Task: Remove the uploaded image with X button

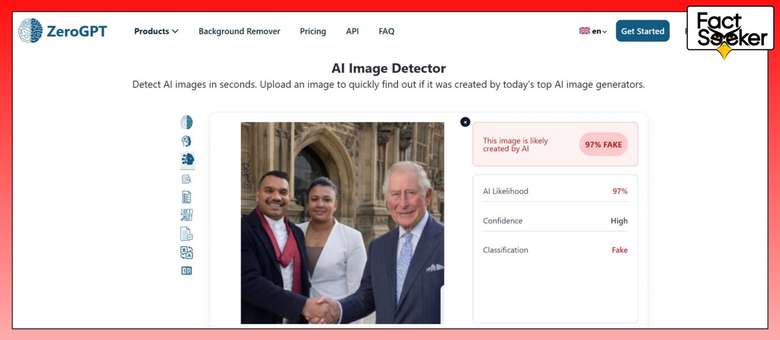Action: coord(465,122)
